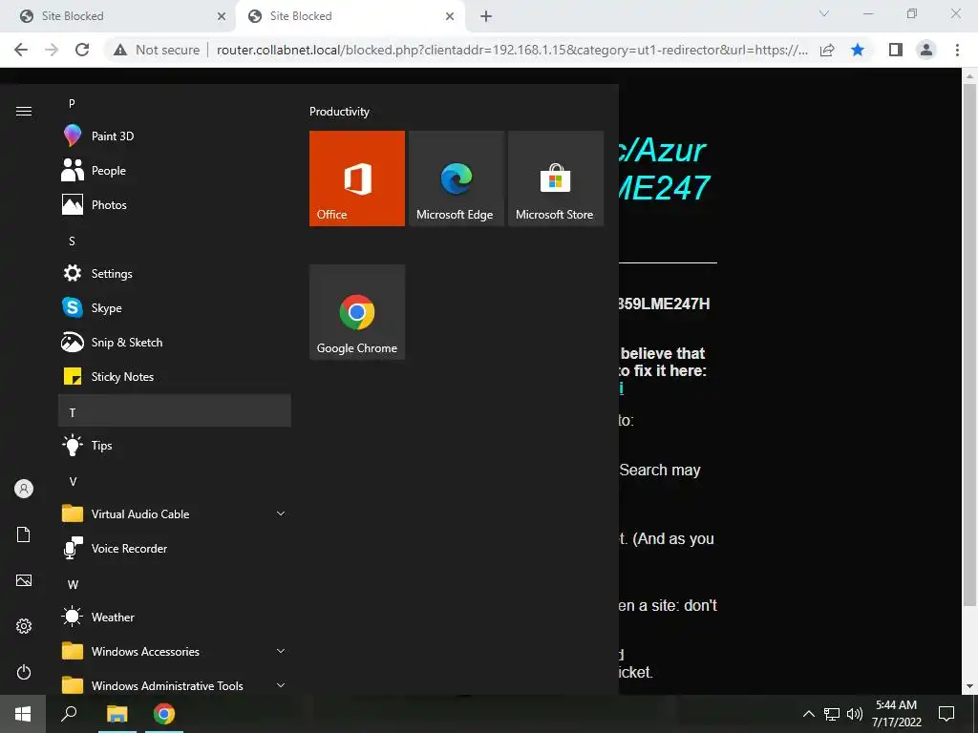Open the clock showing 5:44 AM
978x733 pixels.
tap(896, 714)
